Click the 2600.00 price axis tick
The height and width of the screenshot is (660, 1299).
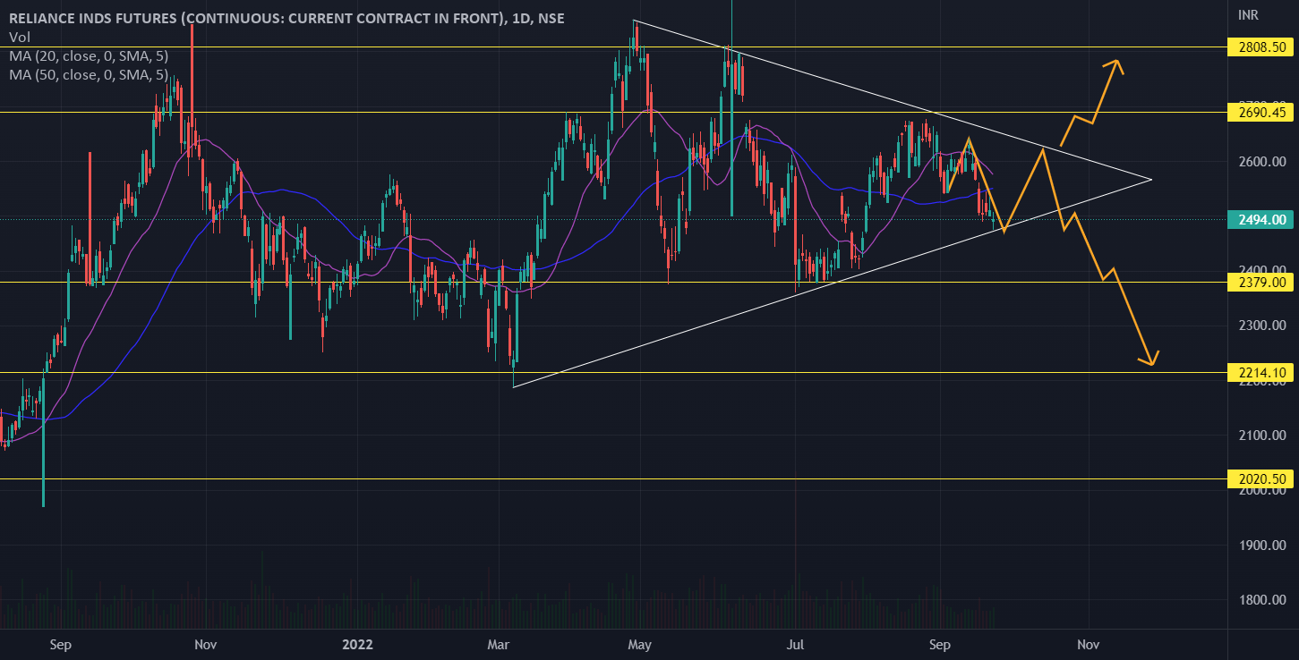click(x=1263, y=162)
